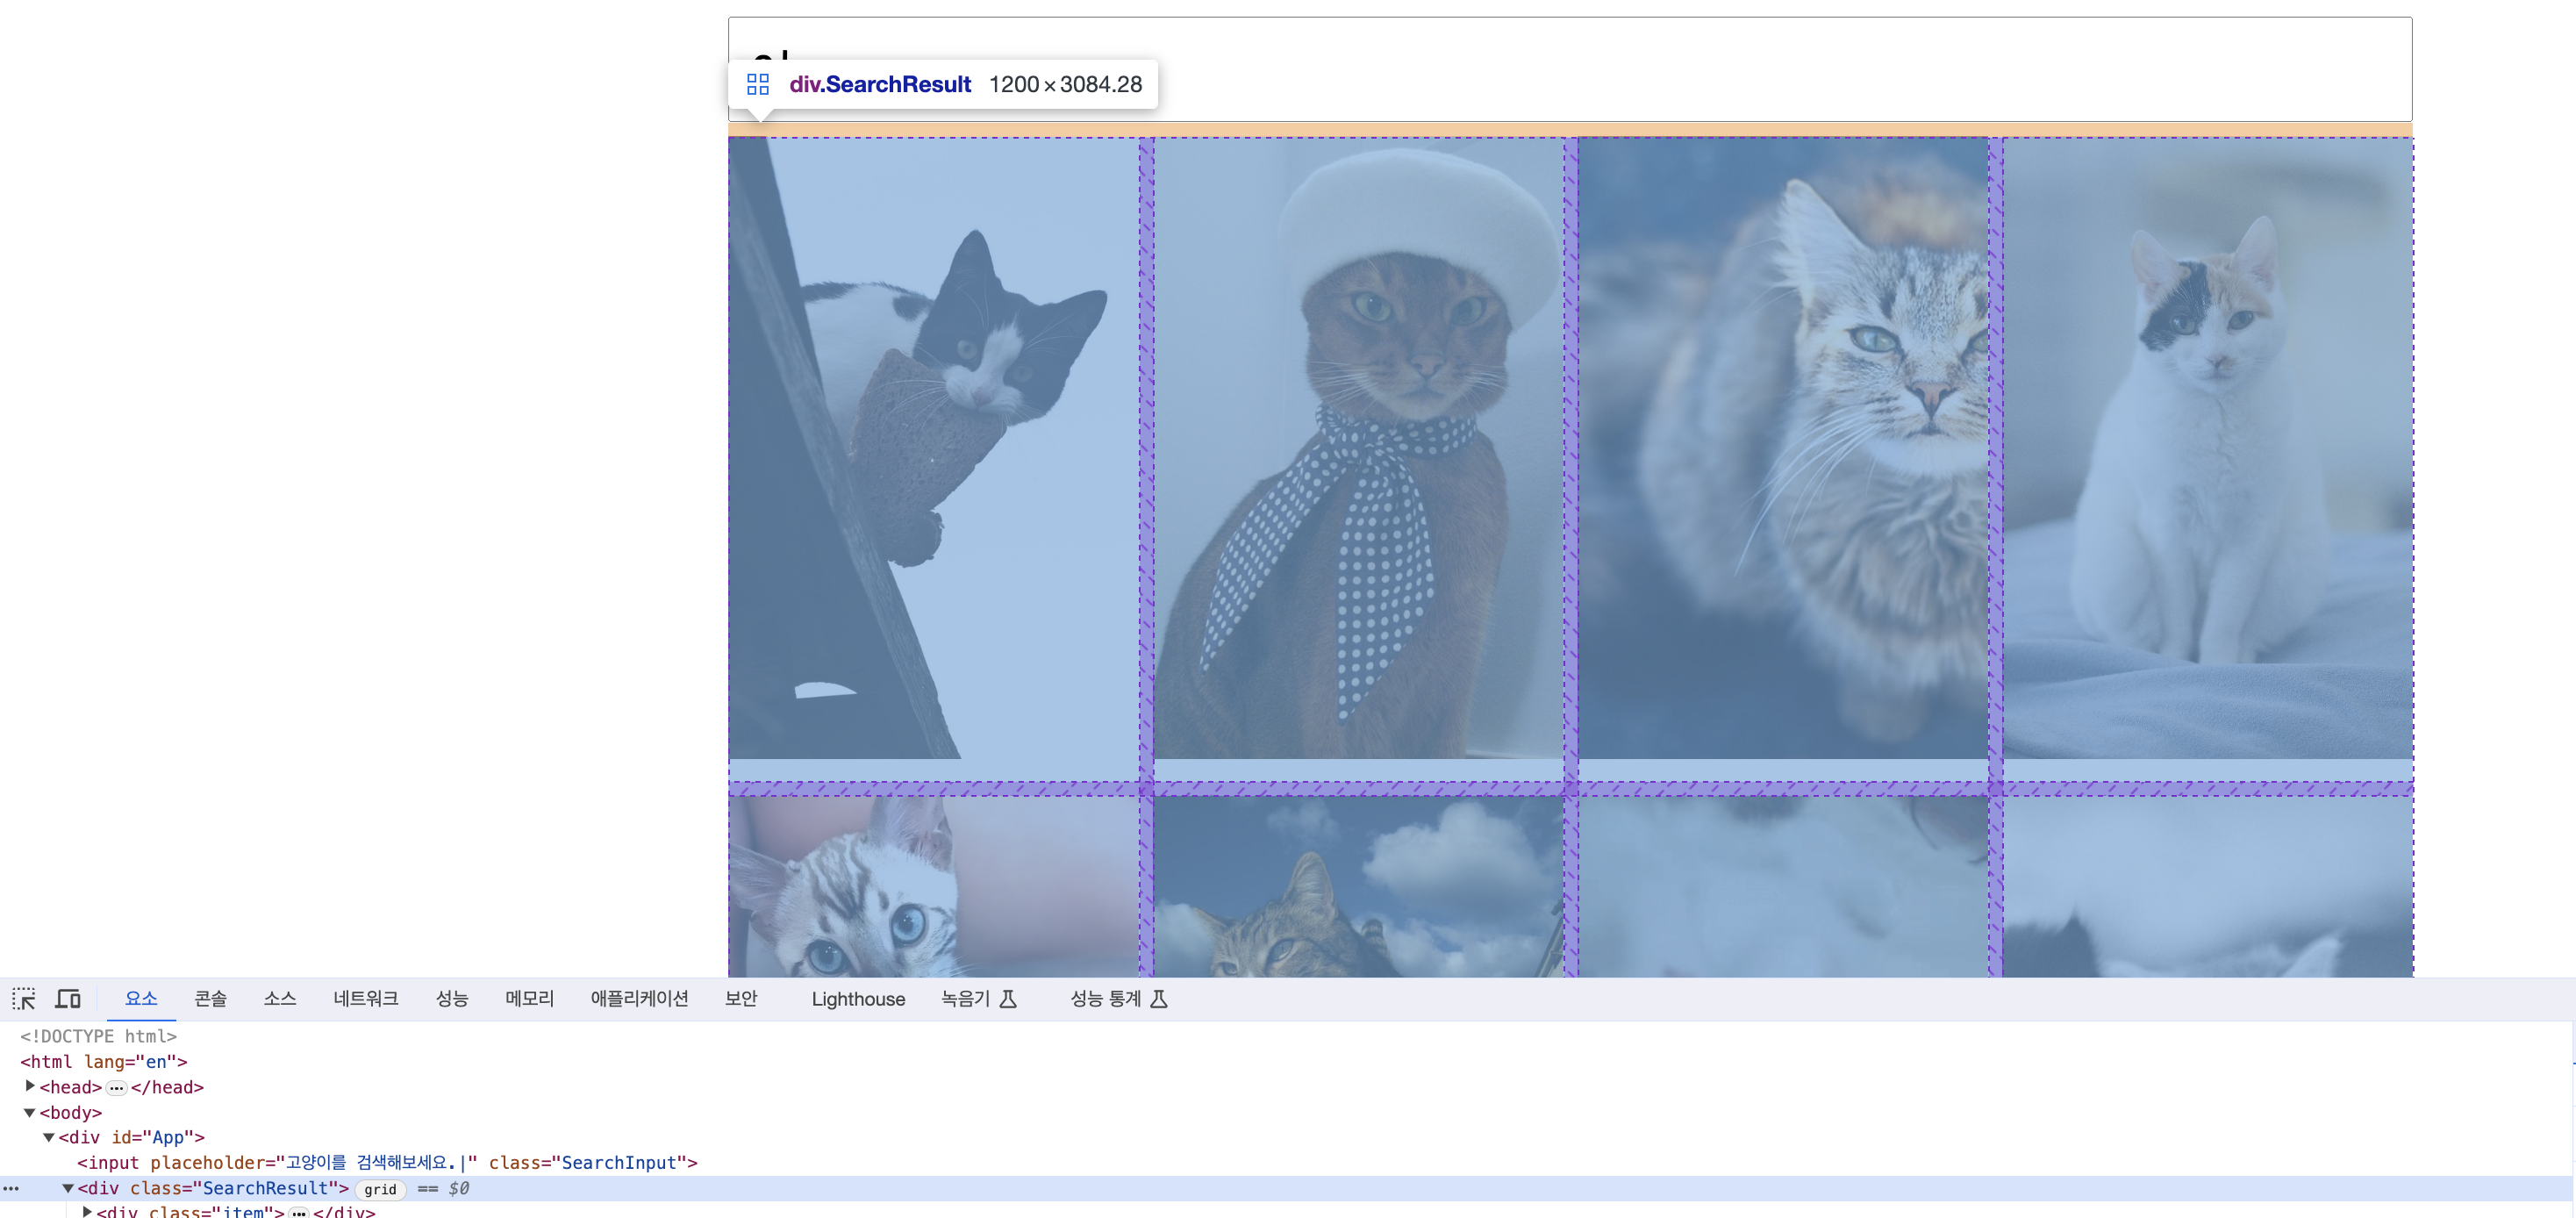Viewport: 2576px width, 1218px height.
Task: Open the 네트워크 tab
Action: (366, 998)
